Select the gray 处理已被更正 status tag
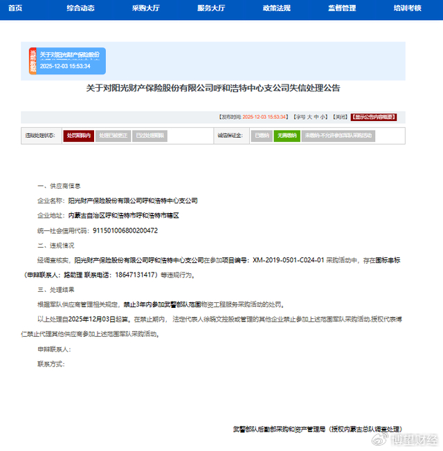 click(113, 136)
